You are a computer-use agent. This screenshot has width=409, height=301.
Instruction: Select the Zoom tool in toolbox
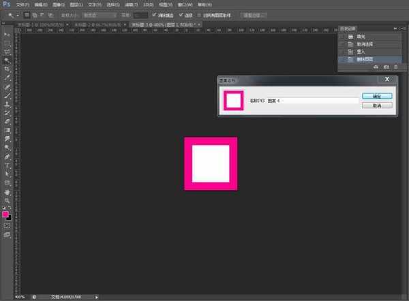point(7,200)
